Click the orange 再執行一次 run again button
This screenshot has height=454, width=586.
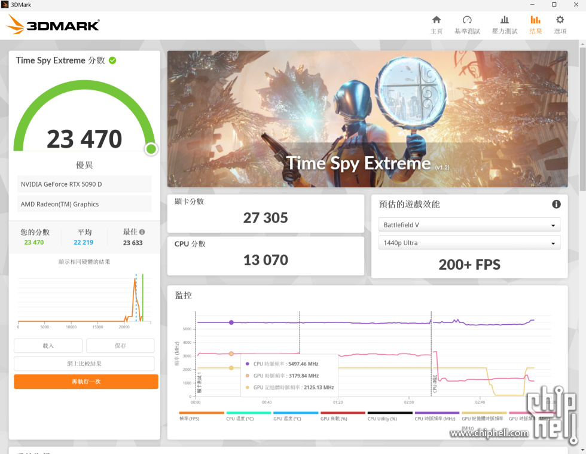click(x=86, y=382)
